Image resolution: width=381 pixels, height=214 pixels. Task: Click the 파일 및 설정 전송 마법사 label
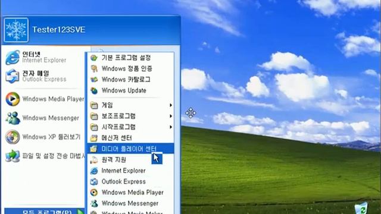53,156
